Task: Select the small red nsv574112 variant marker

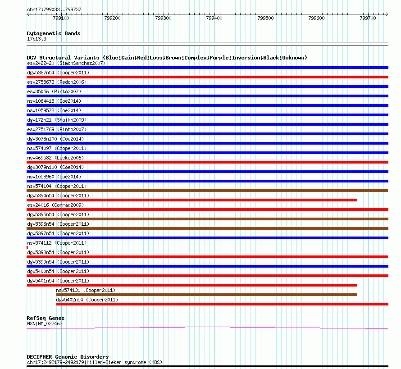Action: [27, 247]
